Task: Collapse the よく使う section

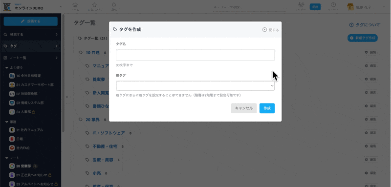Action: pyautogui.click(x=7, y=67)
